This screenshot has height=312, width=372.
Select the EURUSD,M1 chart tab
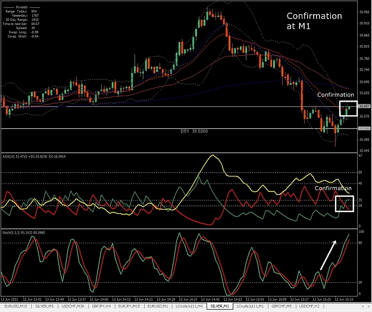(x=158, y=306)
